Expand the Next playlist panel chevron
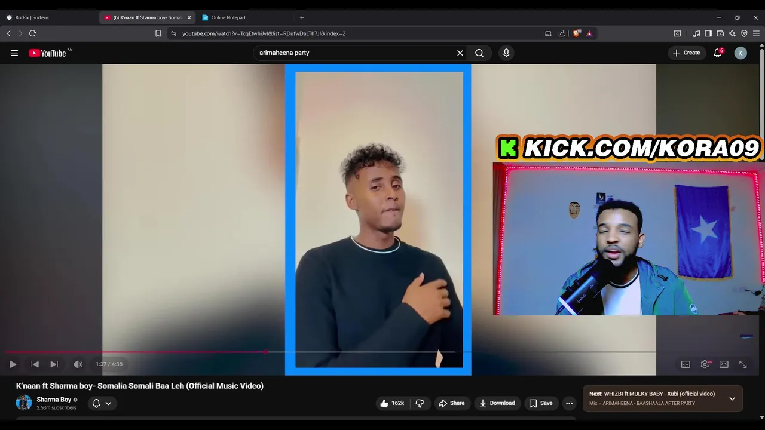 732,398
